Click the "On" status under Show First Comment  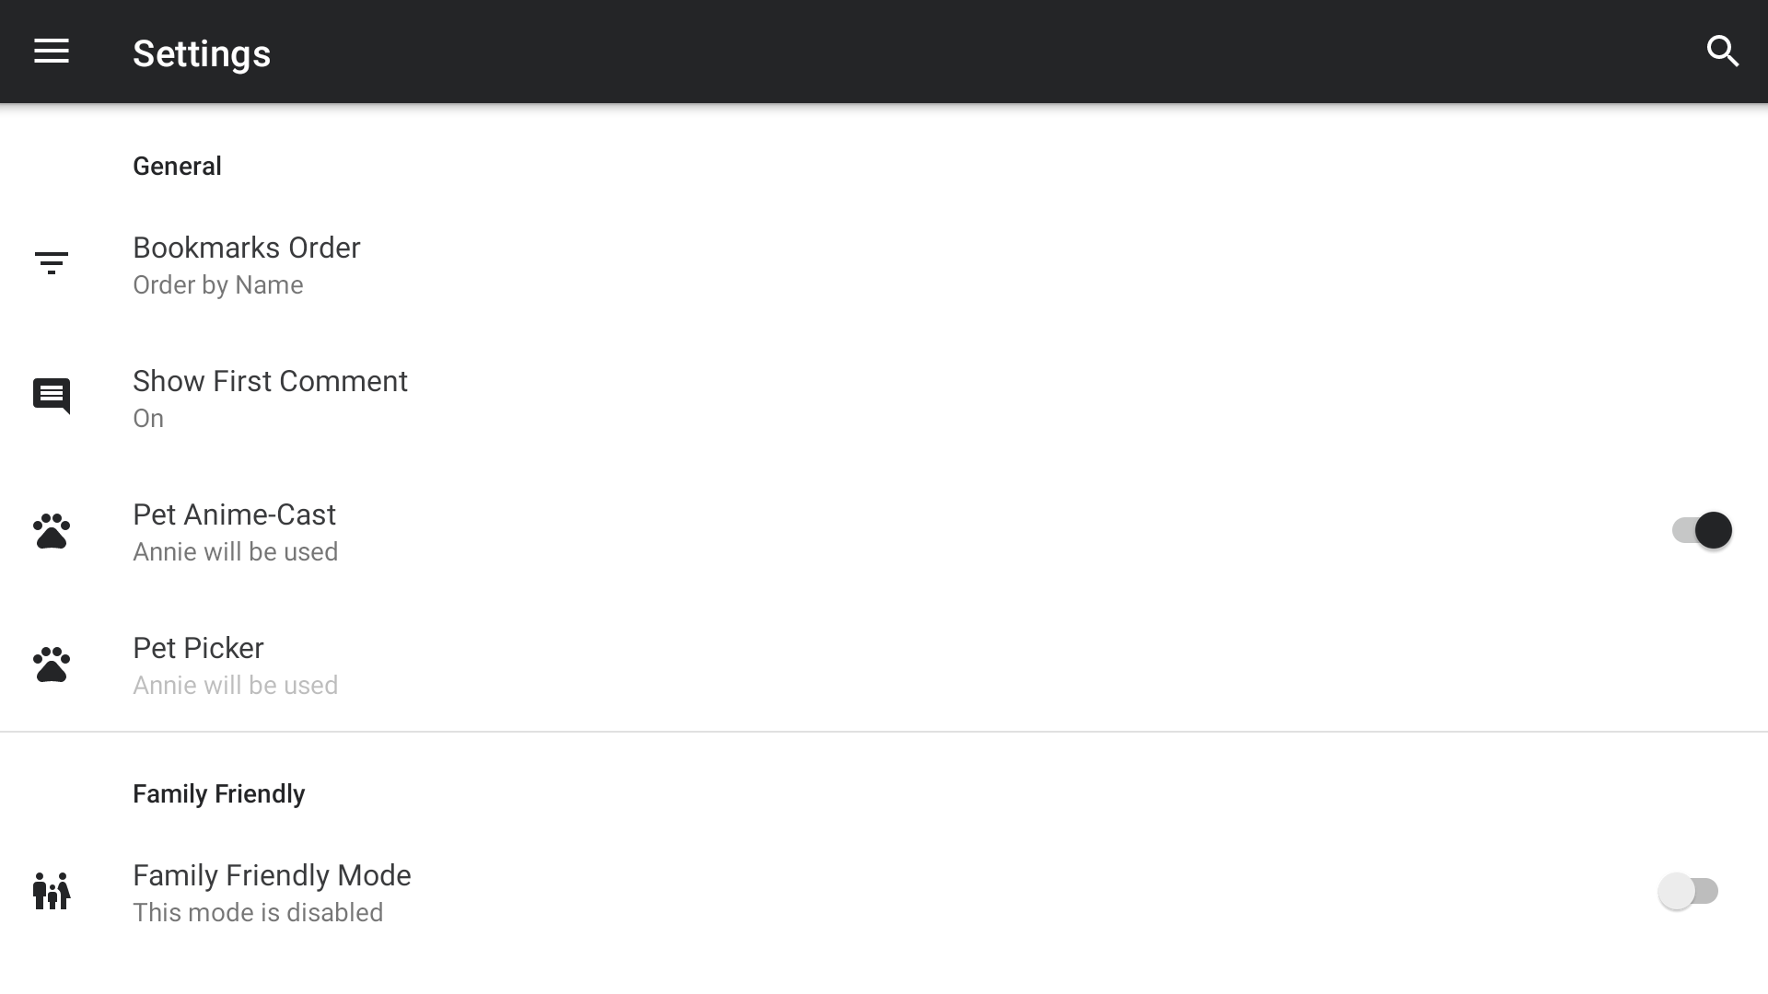148,419
